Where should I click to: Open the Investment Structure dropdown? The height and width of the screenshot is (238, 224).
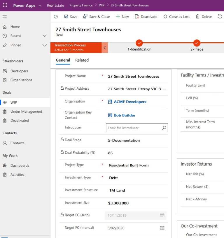137,190
